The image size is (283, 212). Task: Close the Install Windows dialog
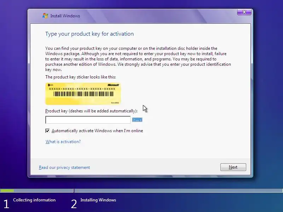[x=244, y=12]
